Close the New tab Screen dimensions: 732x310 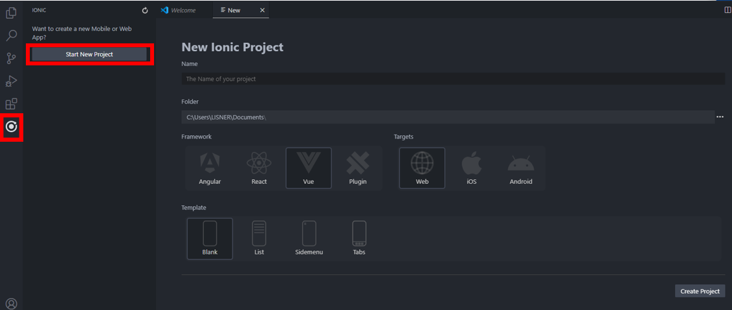pyautogui.click(x=262, y=10)
